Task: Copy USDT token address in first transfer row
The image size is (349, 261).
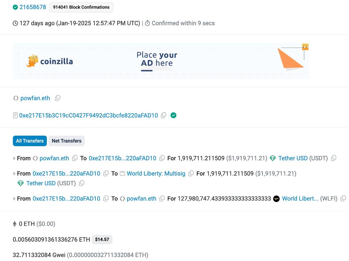Action: click(x=334, y=158)
